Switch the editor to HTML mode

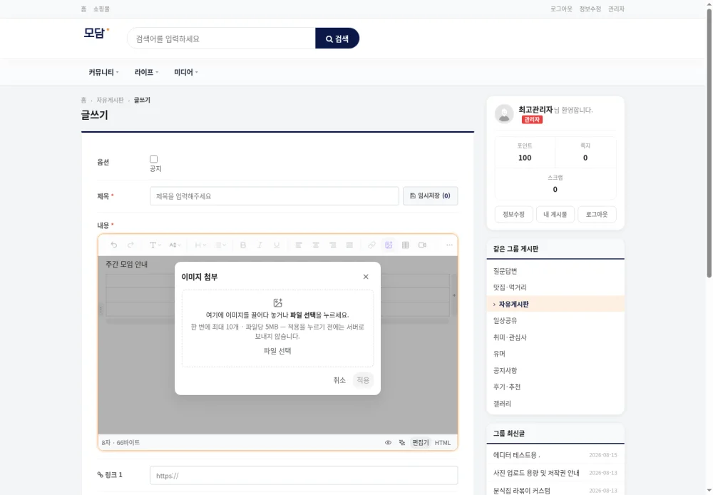pyautogui.click(x=443, y=443)
